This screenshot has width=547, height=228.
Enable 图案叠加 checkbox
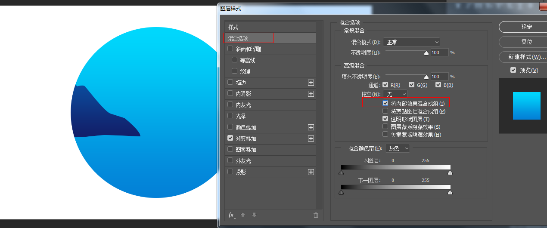pos(230,149)
